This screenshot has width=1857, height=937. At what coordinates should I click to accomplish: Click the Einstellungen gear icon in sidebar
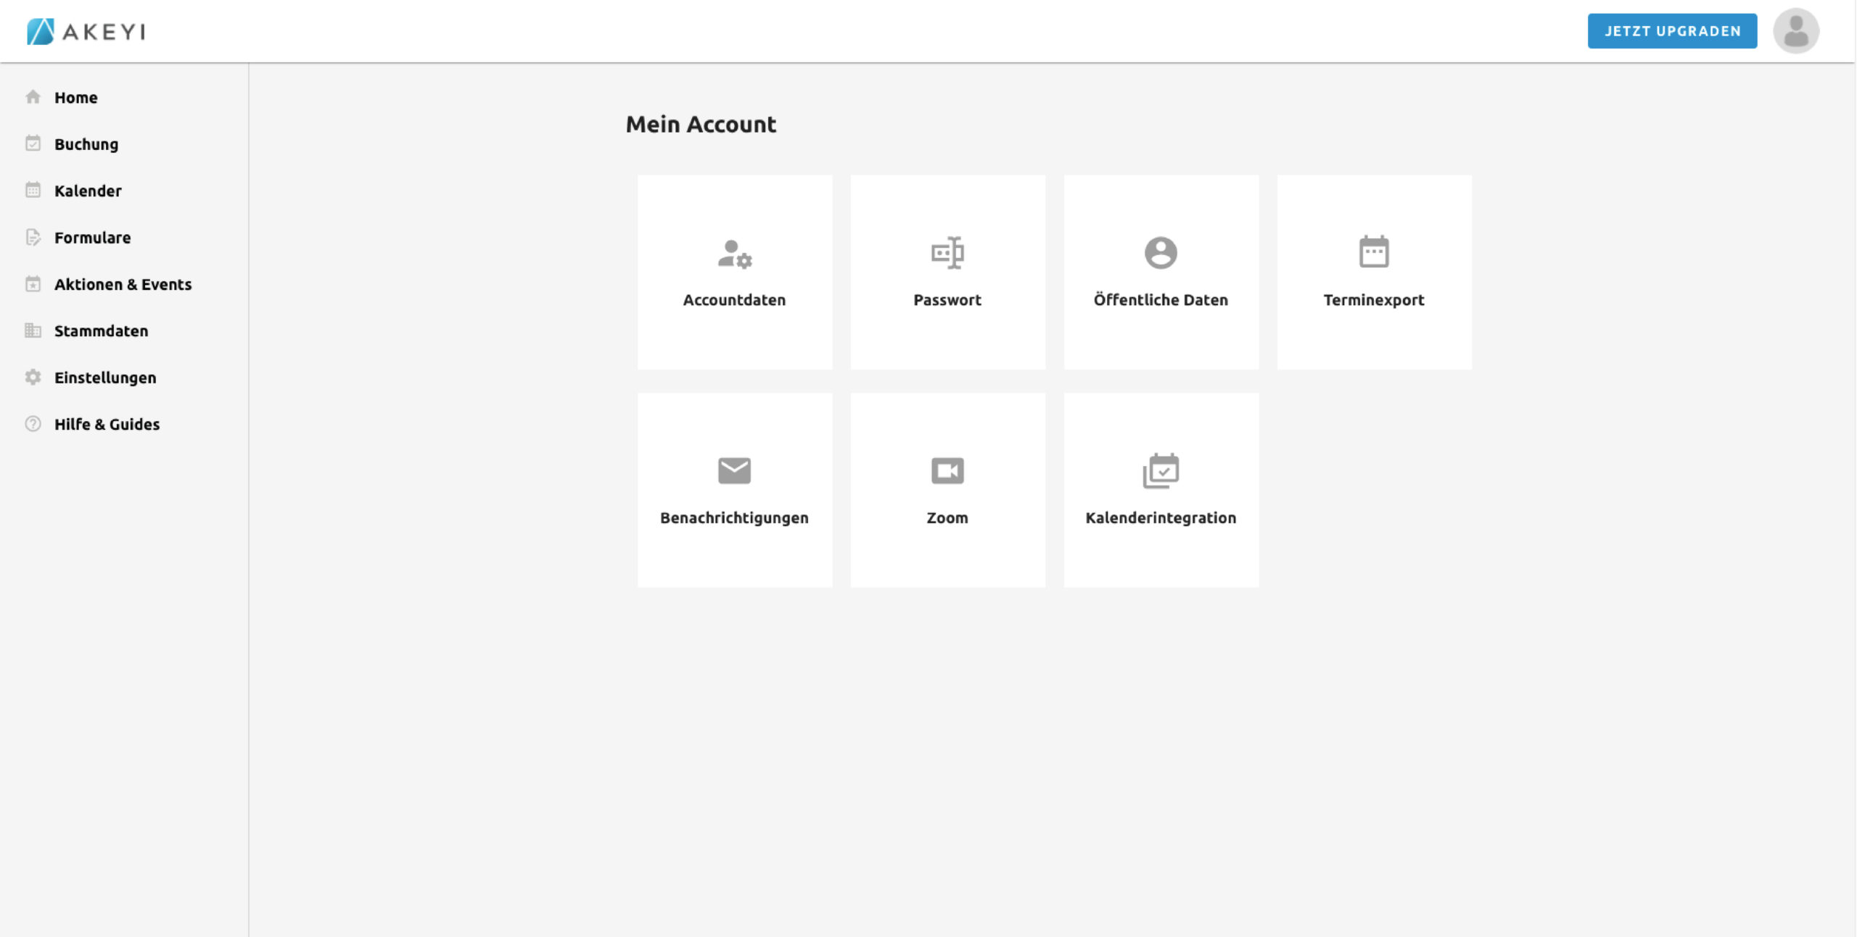(x=33, y=377)
